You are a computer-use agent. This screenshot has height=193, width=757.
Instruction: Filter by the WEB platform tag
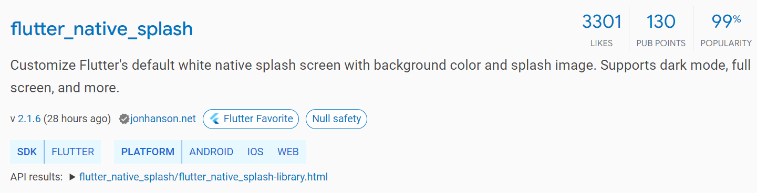click(288, 152)
